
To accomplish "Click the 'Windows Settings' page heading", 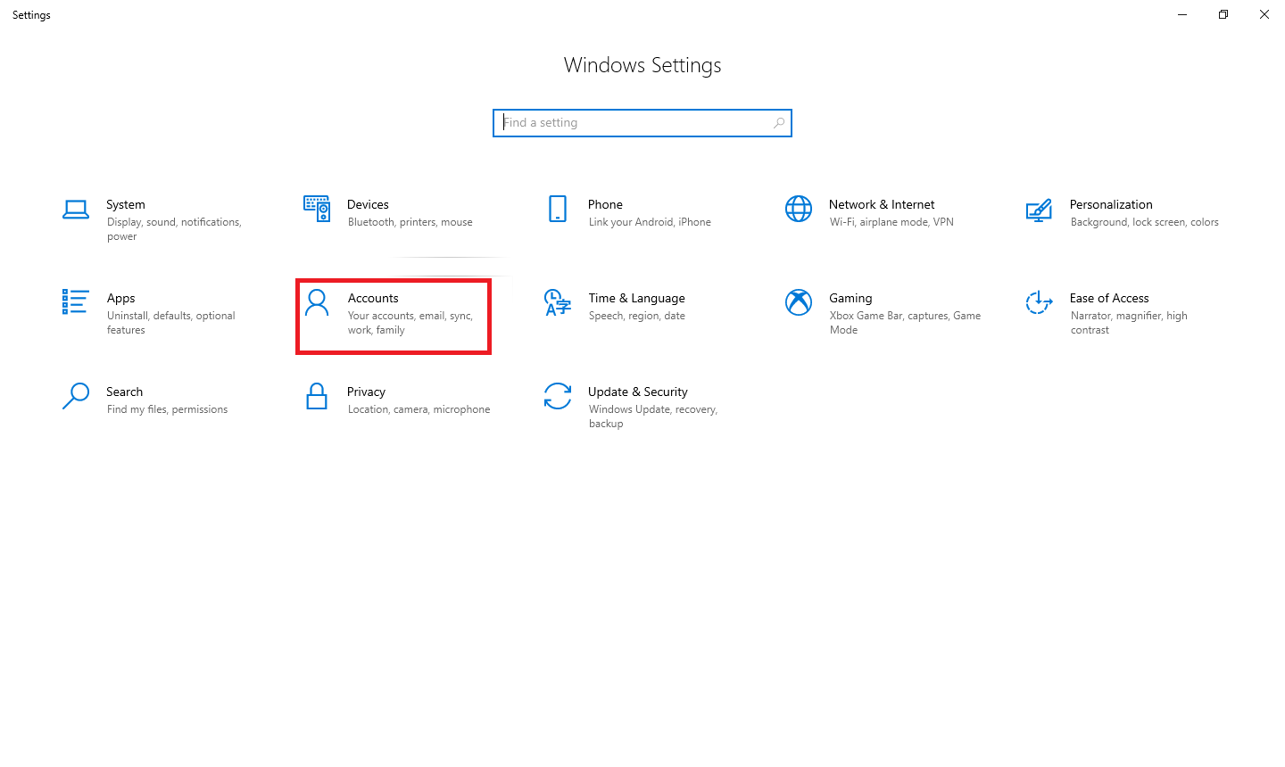I will pos(642,65).
